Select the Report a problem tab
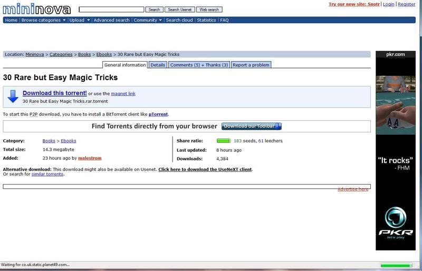The image size is (422, 271). [x=251, y=65]
